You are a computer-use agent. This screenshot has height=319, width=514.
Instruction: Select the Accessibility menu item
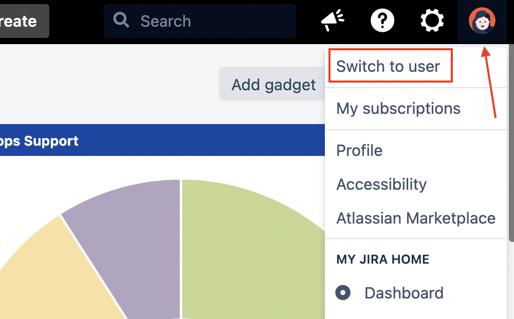[381, 184]
